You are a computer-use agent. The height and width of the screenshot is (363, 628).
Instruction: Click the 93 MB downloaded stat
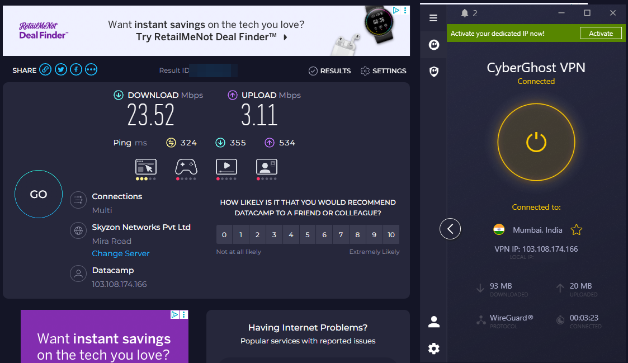coord(500,286)
